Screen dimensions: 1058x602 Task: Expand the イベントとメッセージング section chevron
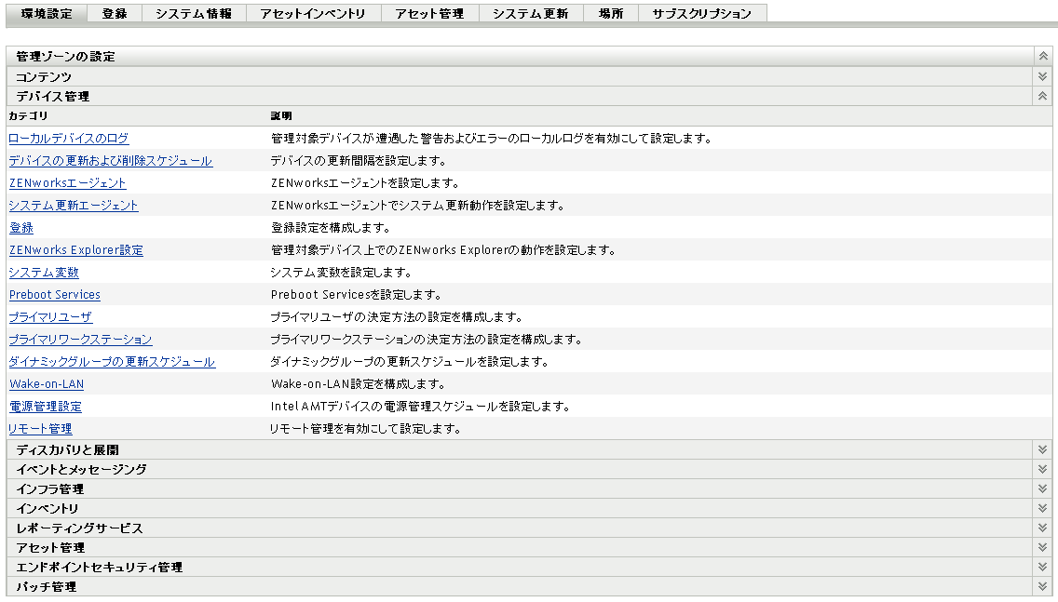click(x=1042, y=469)
